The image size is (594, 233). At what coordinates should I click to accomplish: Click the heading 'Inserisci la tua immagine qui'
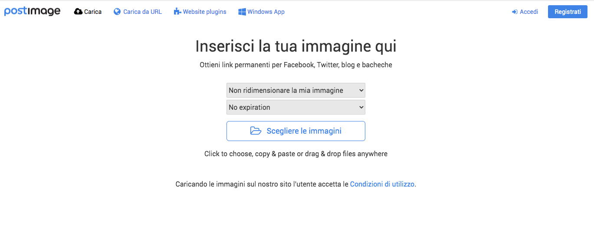[x=296, y=46]
